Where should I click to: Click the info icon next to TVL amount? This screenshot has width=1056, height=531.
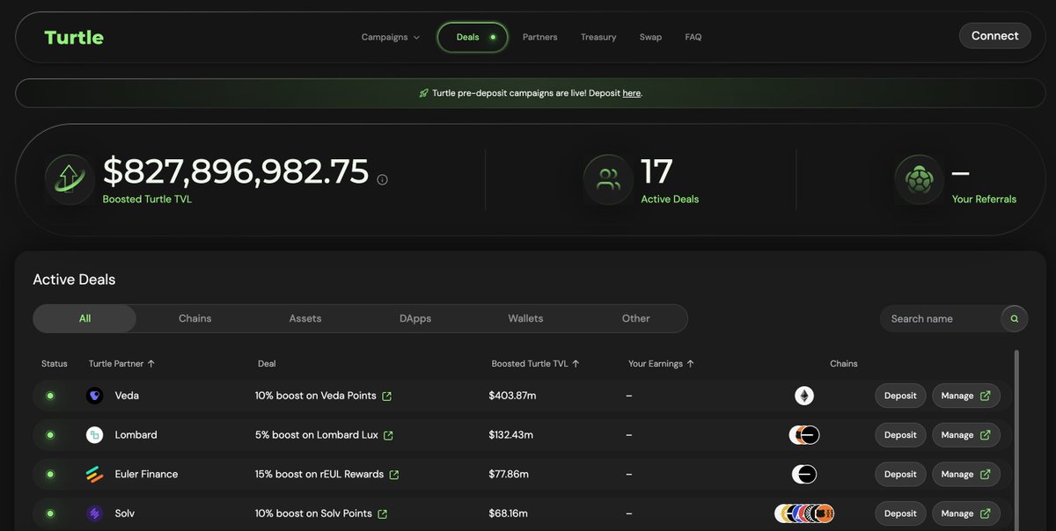point(382,179)
